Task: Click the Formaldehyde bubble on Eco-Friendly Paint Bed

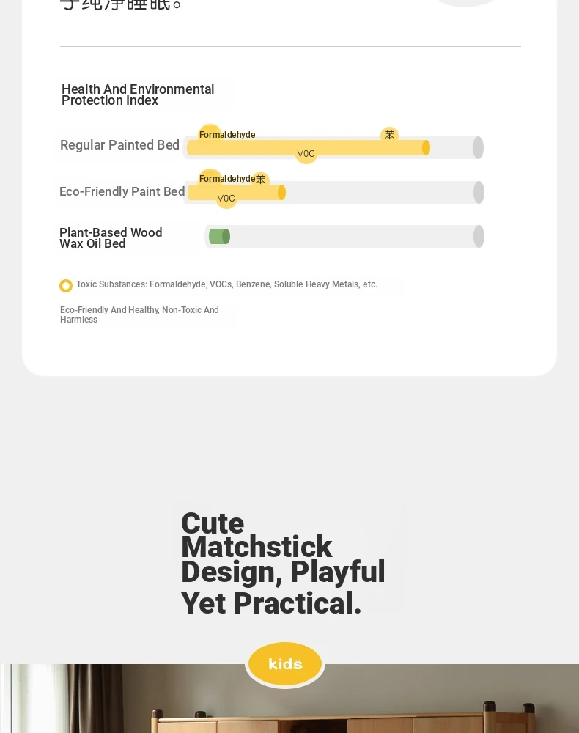Action: (227, 179)
